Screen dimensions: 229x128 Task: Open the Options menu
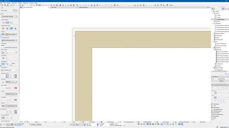coord(20,3)
